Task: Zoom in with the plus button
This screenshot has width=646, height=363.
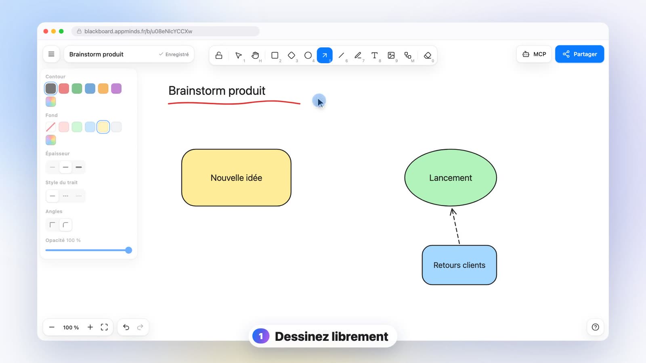Action: (90, 327)
